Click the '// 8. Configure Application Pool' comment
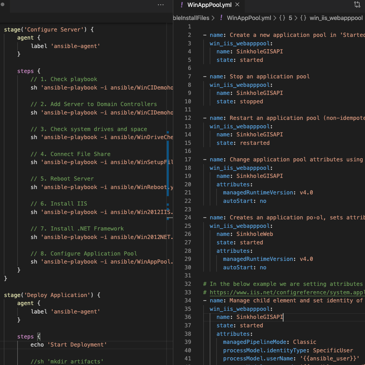 84,254
